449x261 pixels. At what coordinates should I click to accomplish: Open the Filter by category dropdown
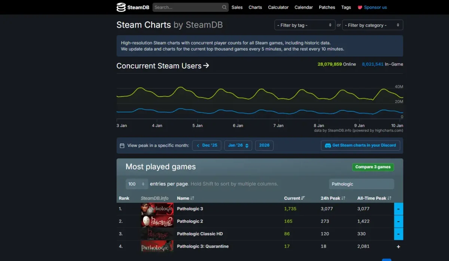(x=372, y=25)
